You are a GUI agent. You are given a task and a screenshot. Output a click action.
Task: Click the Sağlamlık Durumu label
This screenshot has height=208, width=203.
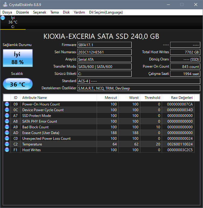[x=17, y=45]
